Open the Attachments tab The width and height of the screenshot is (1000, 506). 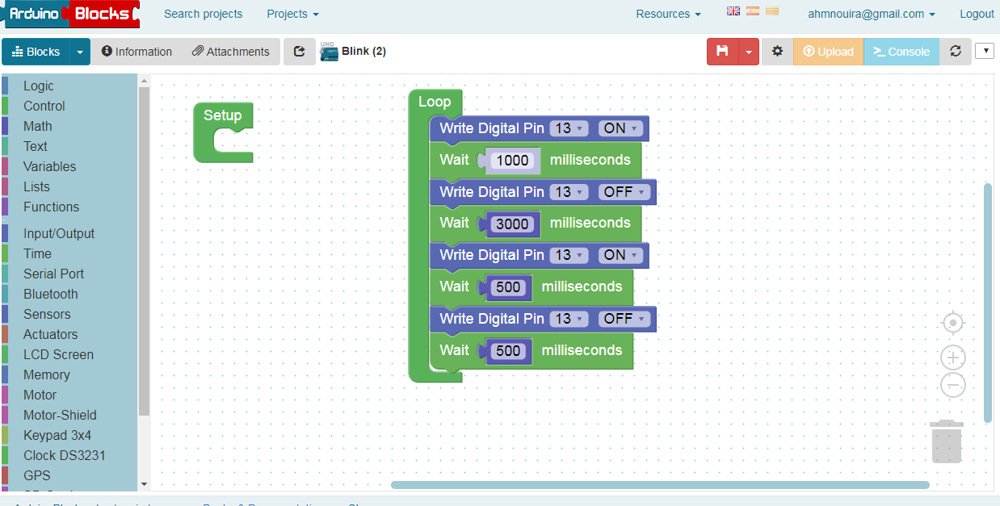coord(231,51)
